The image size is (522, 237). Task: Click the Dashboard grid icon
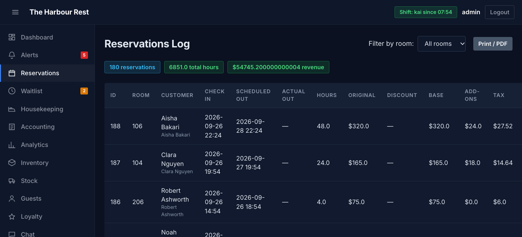pyautogui.click(x=12, y=37)
